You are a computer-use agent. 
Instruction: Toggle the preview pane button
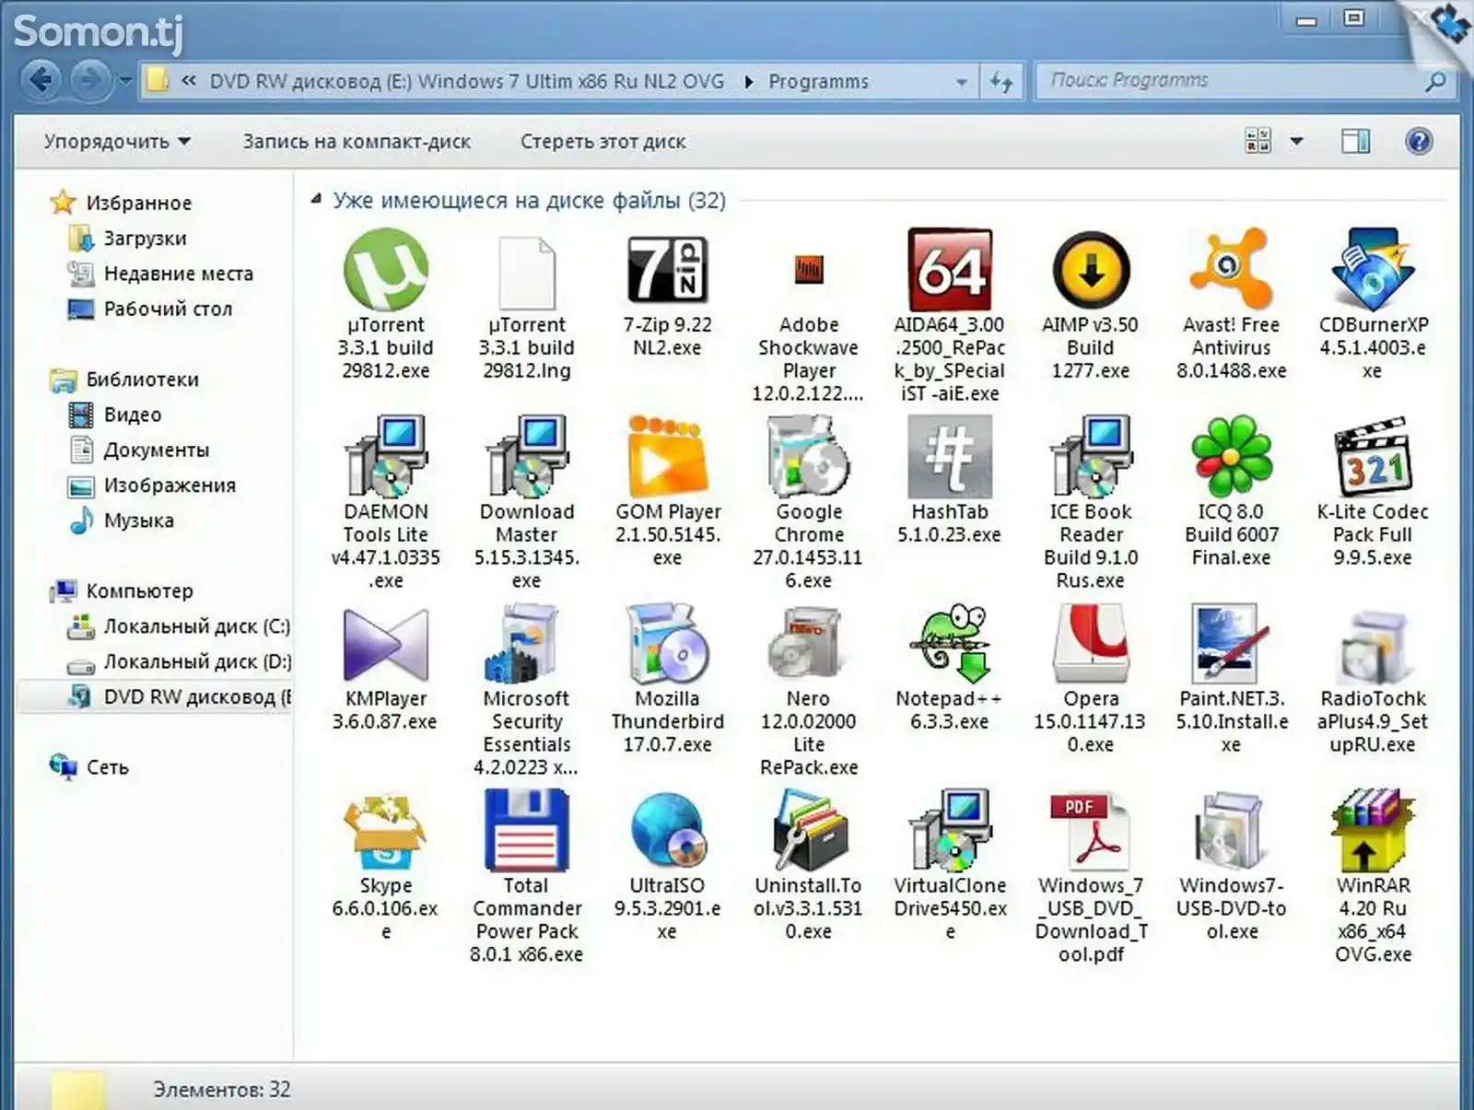[1355, 141]
